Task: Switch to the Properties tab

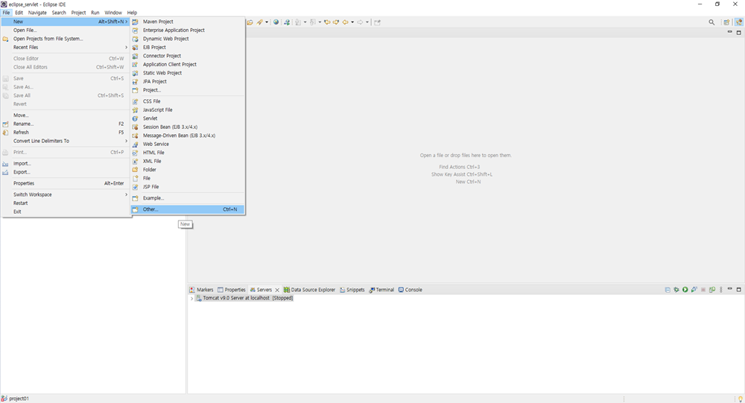Action: tap(232, 290)
